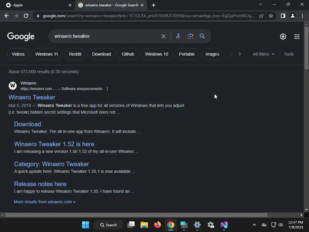Switch to the Apple tab
Screen dimensions: 309x232
[x=37, y=5]
